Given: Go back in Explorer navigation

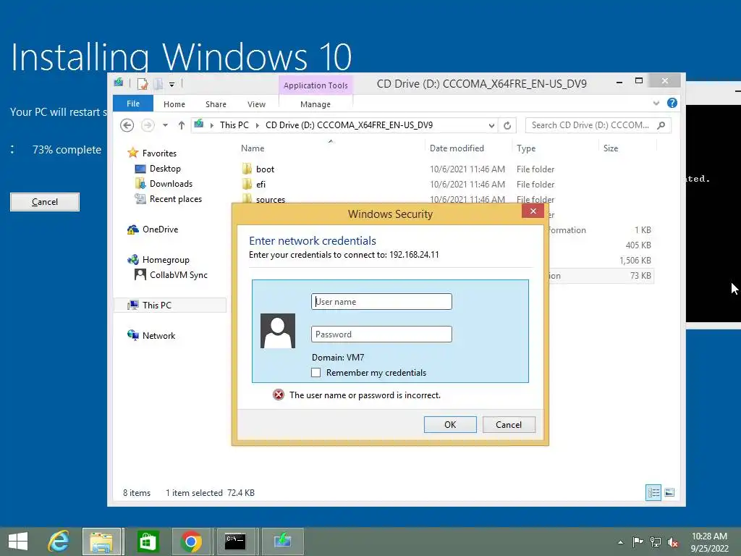Looking at the screenshot, I should (x=127, y=125).
